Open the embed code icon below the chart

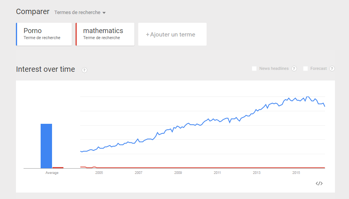click(x=319, y=183)
